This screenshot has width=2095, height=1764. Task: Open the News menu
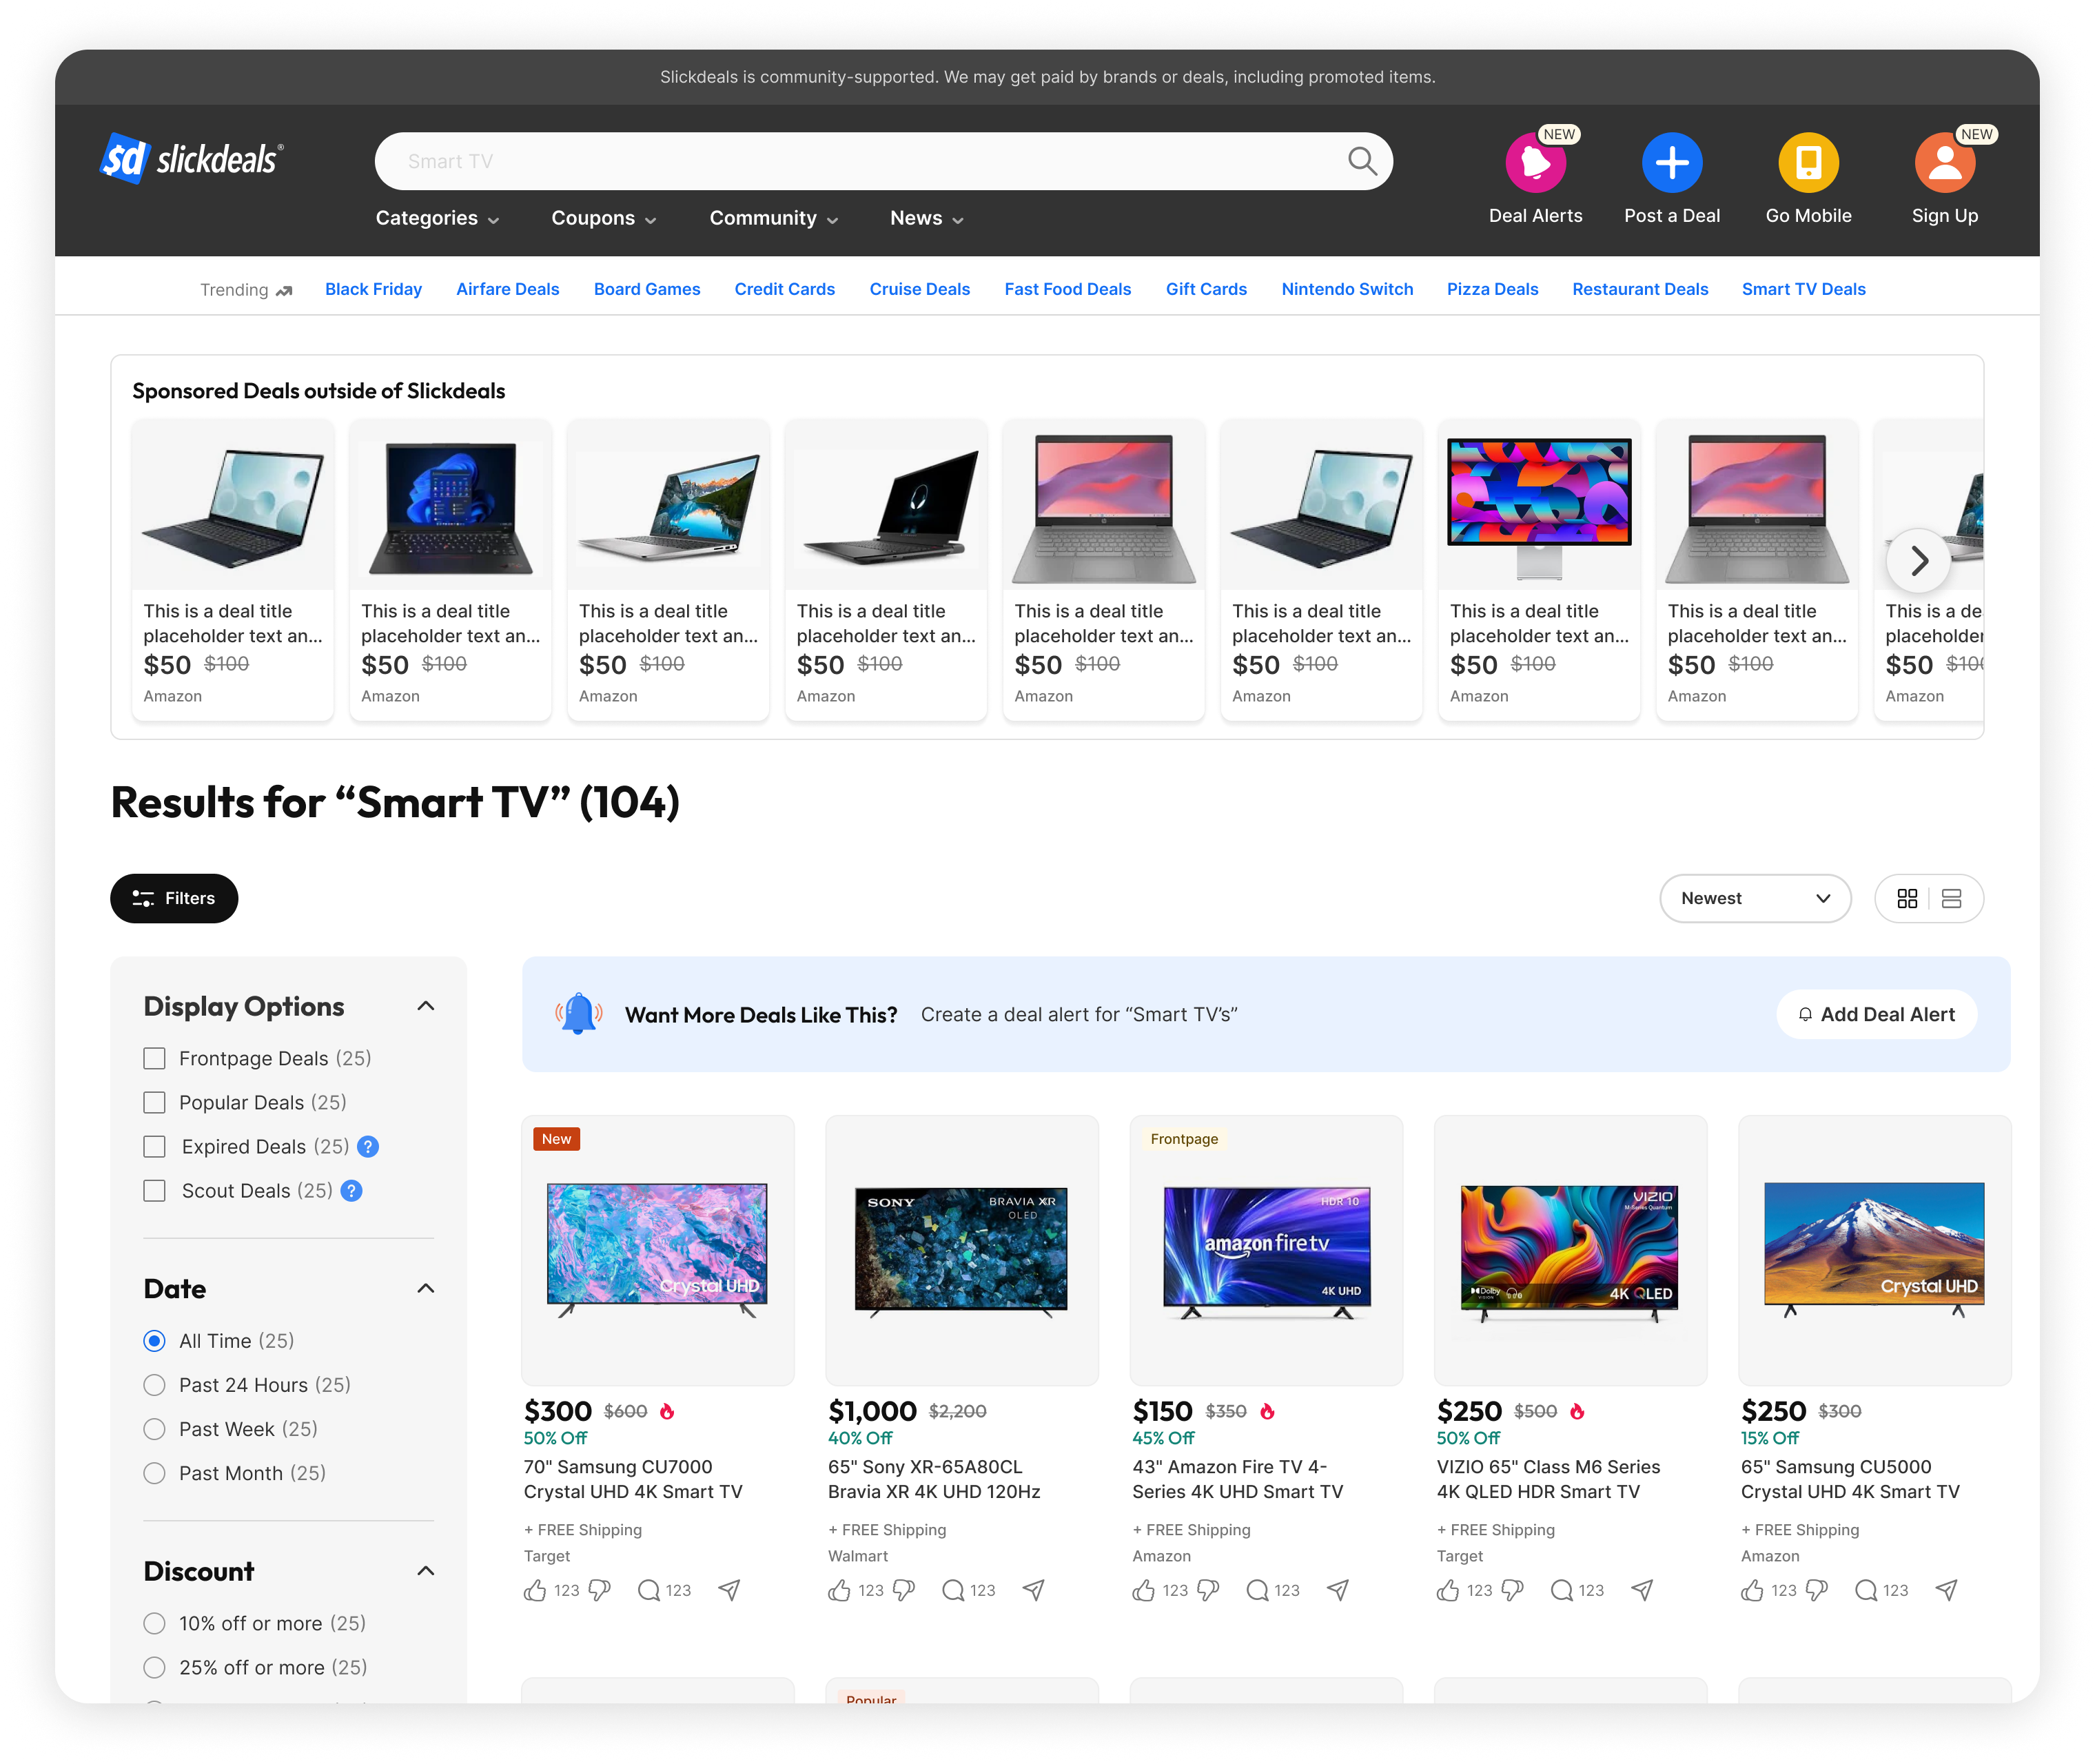927,218
